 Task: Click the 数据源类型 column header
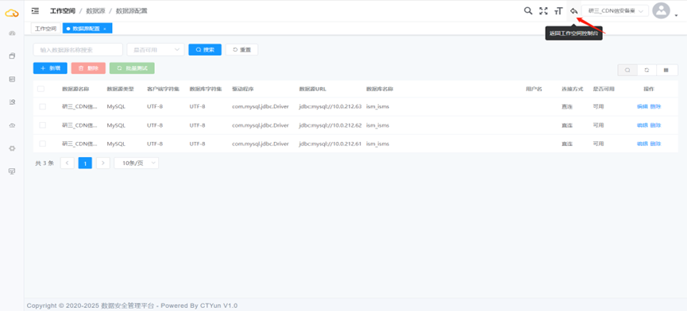pos(121,89)
